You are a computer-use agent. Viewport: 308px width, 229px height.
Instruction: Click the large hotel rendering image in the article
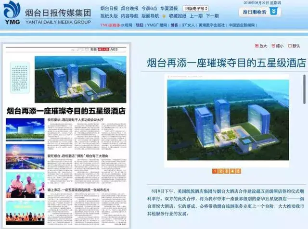coord(228,120)
